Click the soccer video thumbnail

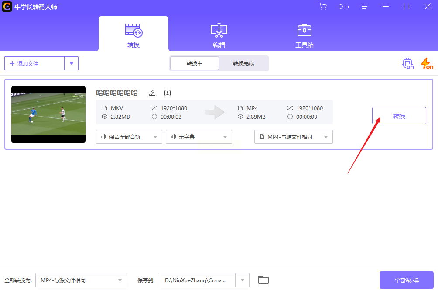pyautogui.click(x=48, y=114)
